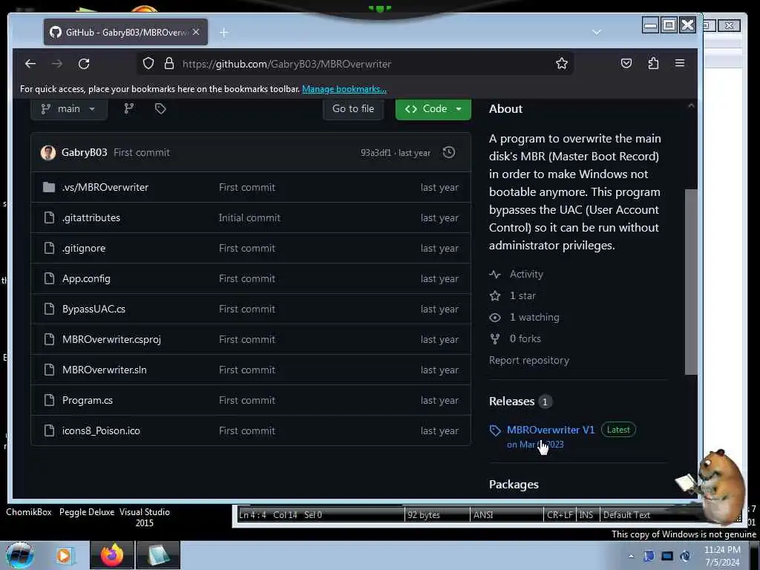Open the BypassUAC.cs file
This screenshot has width=760, height=570.
coord(94,309)
